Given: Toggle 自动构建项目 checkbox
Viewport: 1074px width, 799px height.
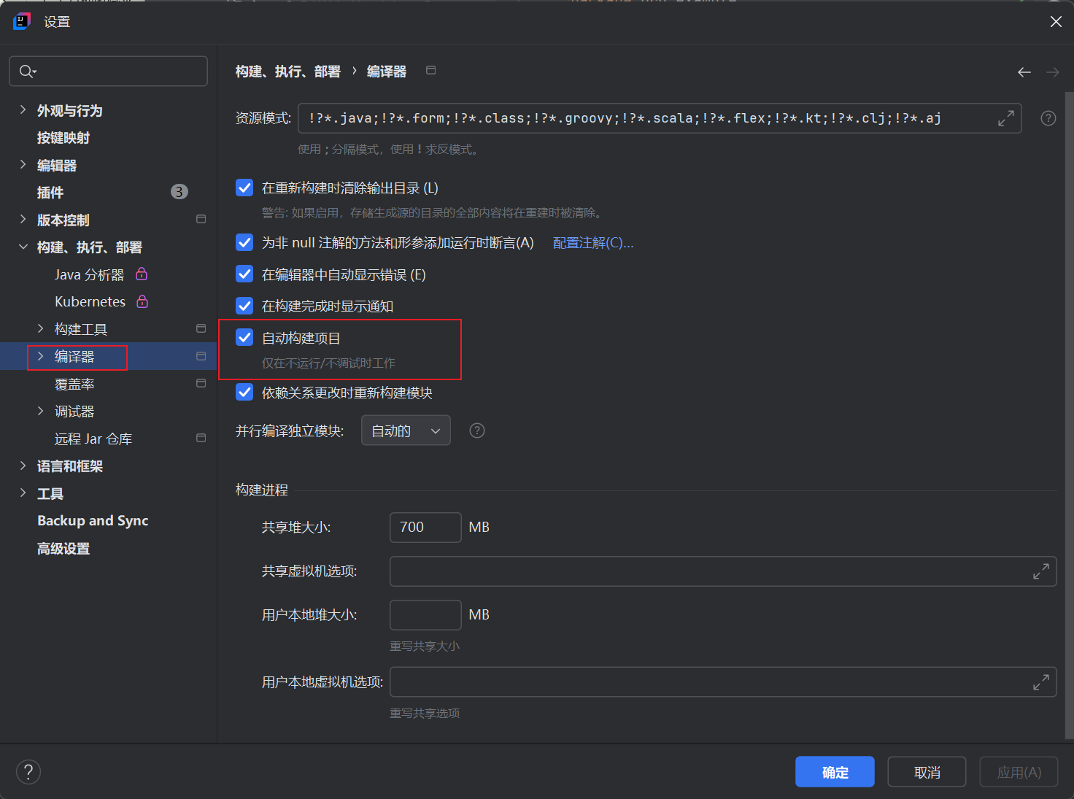Looking at the screenshot, I should (244, 337).
